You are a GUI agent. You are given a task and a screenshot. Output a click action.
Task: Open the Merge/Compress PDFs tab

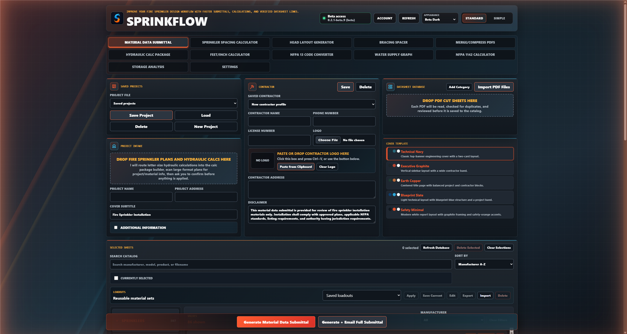pos(475,42)
